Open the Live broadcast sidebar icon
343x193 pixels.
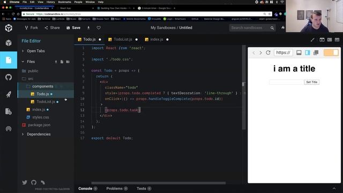(x=9, y=129)
